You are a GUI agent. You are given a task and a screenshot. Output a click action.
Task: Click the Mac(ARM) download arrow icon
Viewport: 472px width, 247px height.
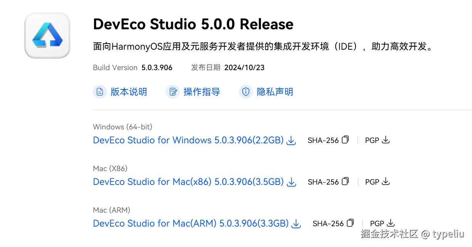tap(296, 224)
